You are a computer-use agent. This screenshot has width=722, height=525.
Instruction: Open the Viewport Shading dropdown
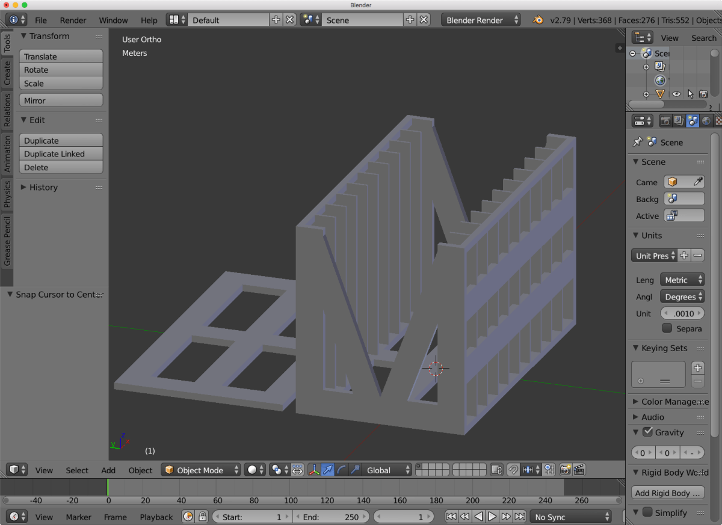coord(254,470)
